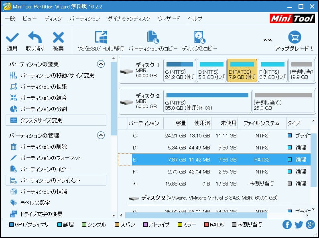Viewport: 319px width, 238px height.
Task: Select Disk 2 icon in disk map
Action: (126, 102)
